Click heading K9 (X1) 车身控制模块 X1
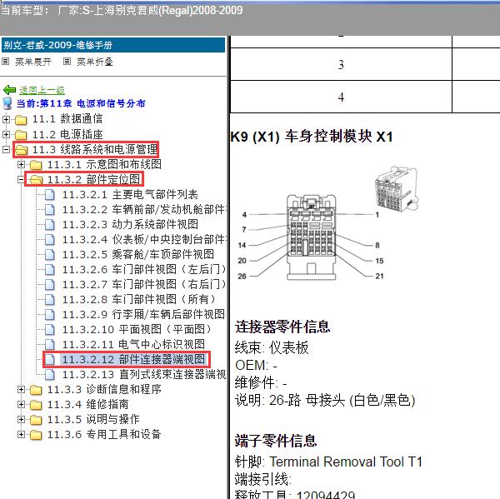 [312, 137]
